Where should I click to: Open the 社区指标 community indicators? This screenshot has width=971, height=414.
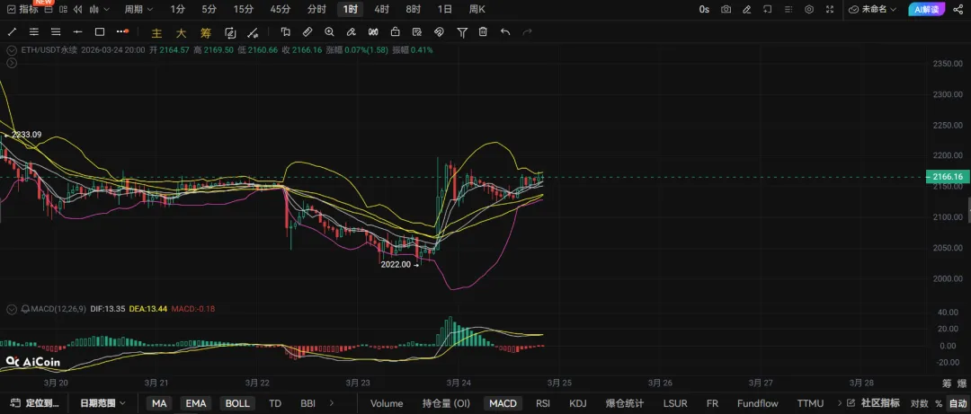(875, 403)
